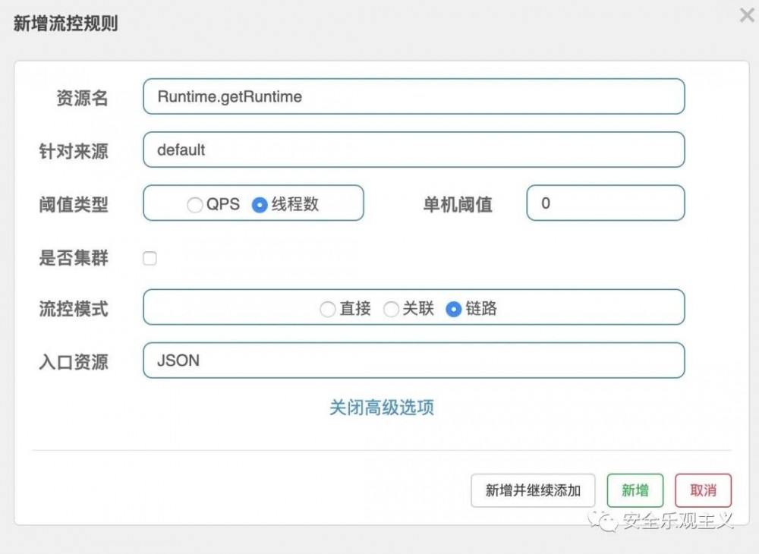Image resolution: width=759 pixels, height=554 pixels.
Task: Switch flow control mode to 关联
Action: [391, 310]
